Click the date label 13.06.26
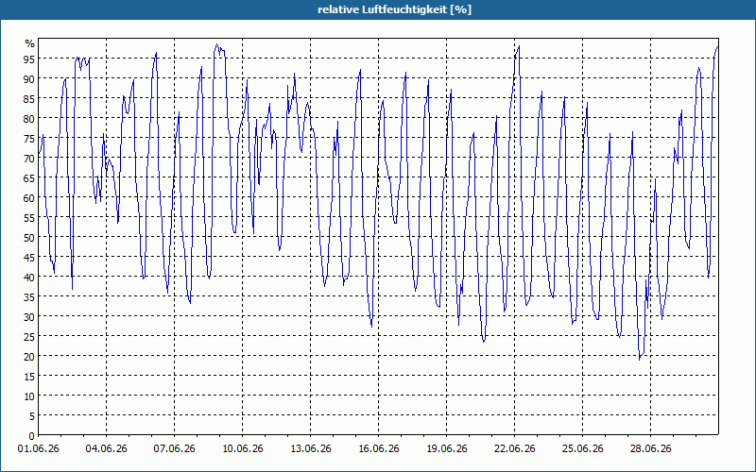 click(310, 448)
